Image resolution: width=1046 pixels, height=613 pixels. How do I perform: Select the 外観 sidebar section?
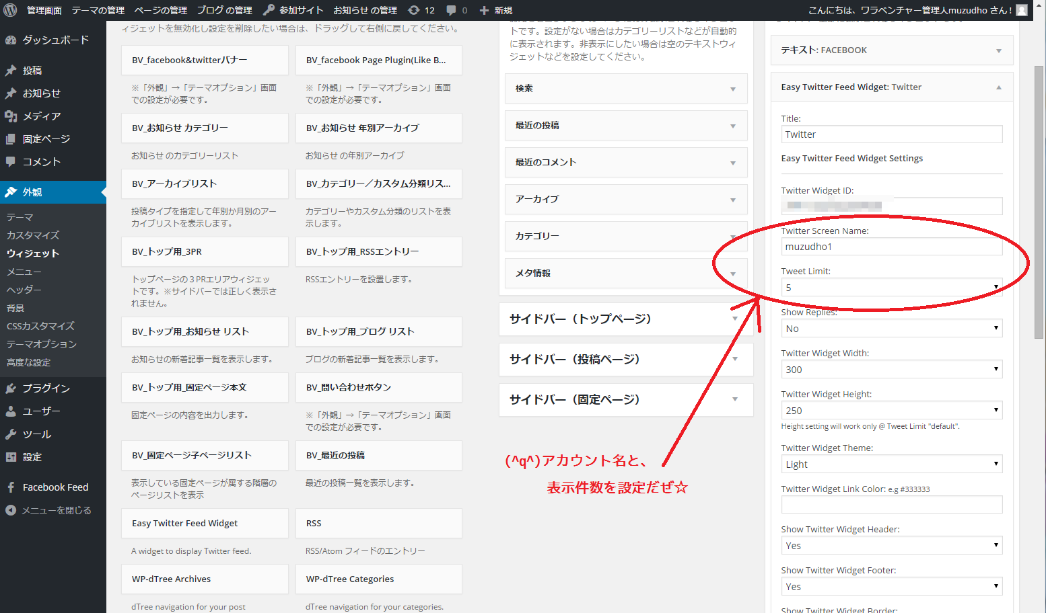pos(53,192)
